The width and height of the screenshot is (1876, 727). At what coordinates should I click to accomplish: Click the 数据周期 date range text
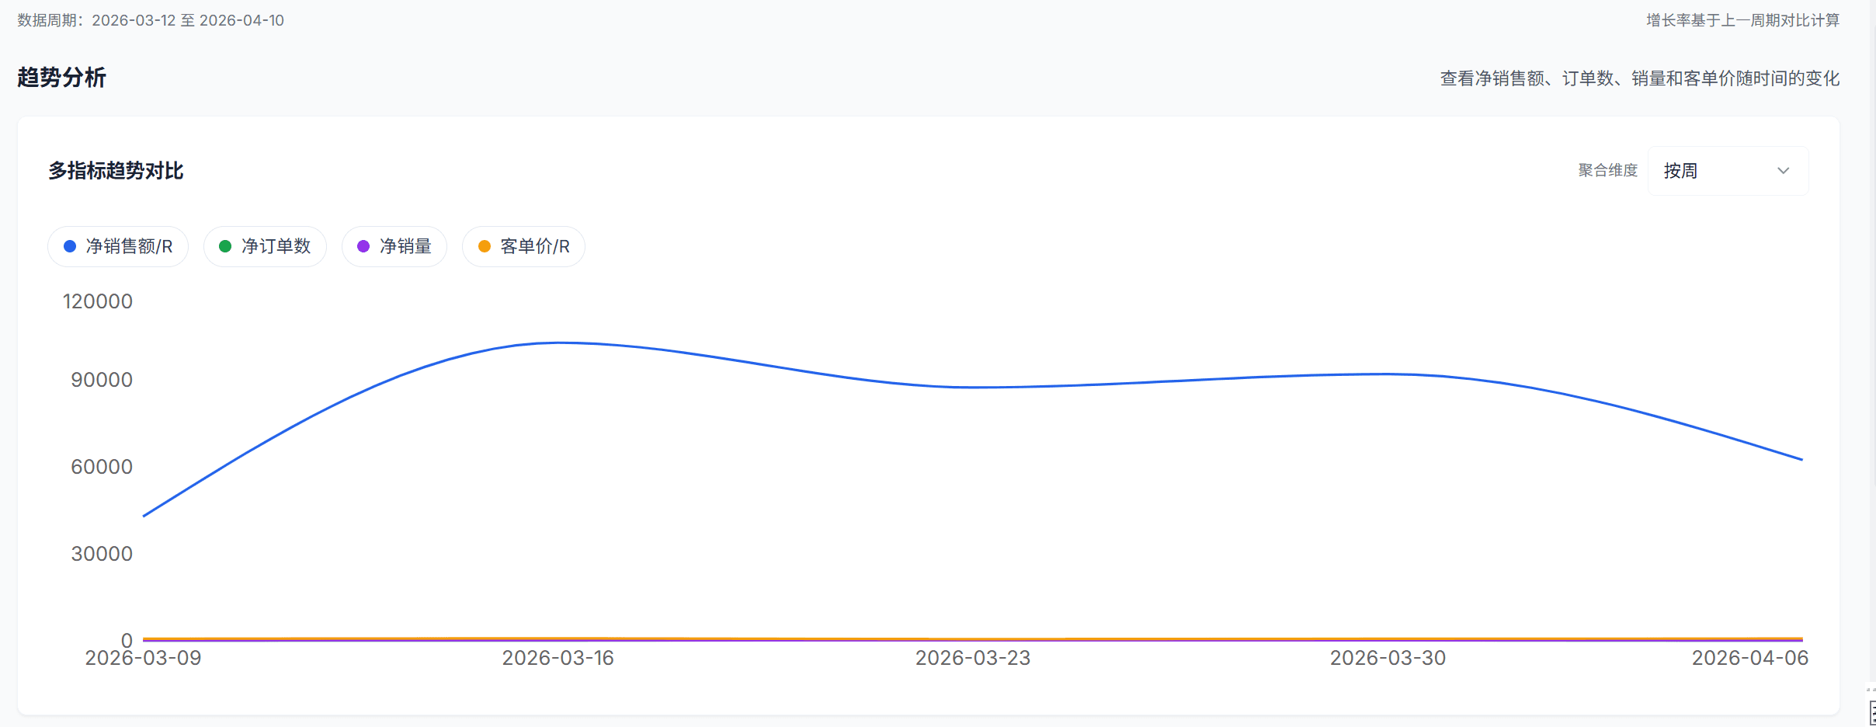(x=149, y=20)
